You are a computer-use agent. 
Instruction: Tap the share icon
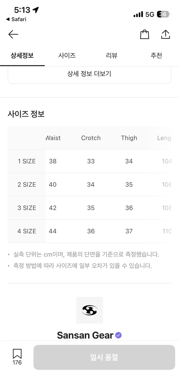click(x=166, y=34)
